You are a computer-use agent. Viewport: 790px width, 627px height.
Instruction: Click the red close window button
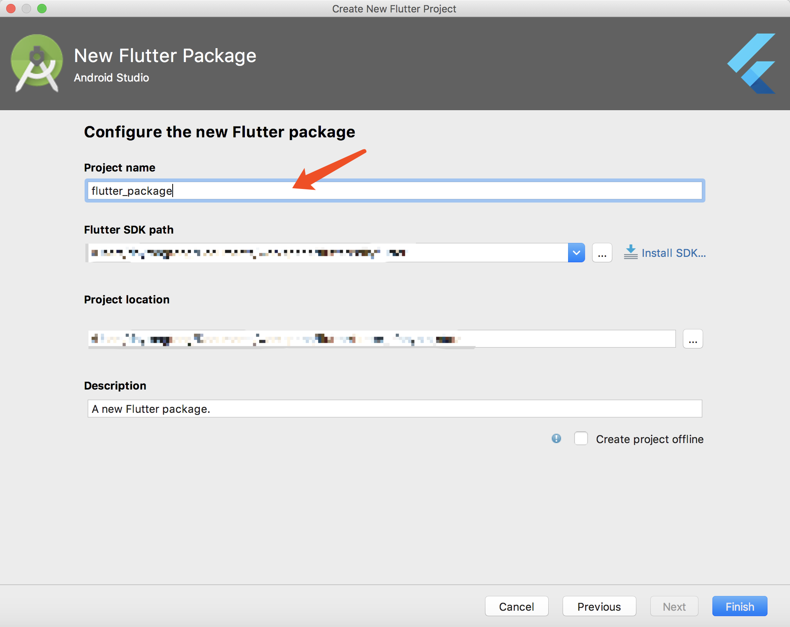click(x=11, y=9)
